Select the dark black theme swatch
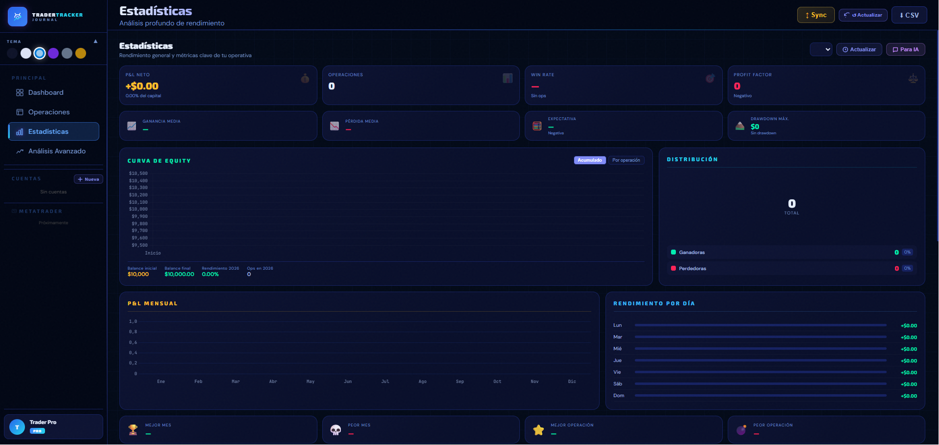The height and width of the screenshot is (445, 939). pos(12,53)
